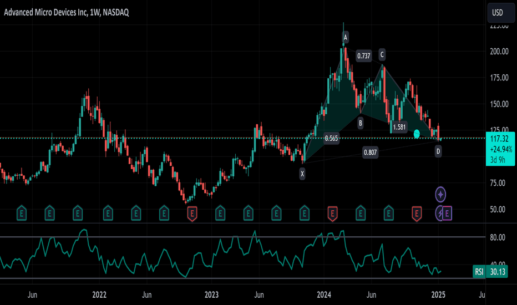Select the pattern point D label
Screen dimensions: 517x305
pyautogui.click(x=438, y=151)
